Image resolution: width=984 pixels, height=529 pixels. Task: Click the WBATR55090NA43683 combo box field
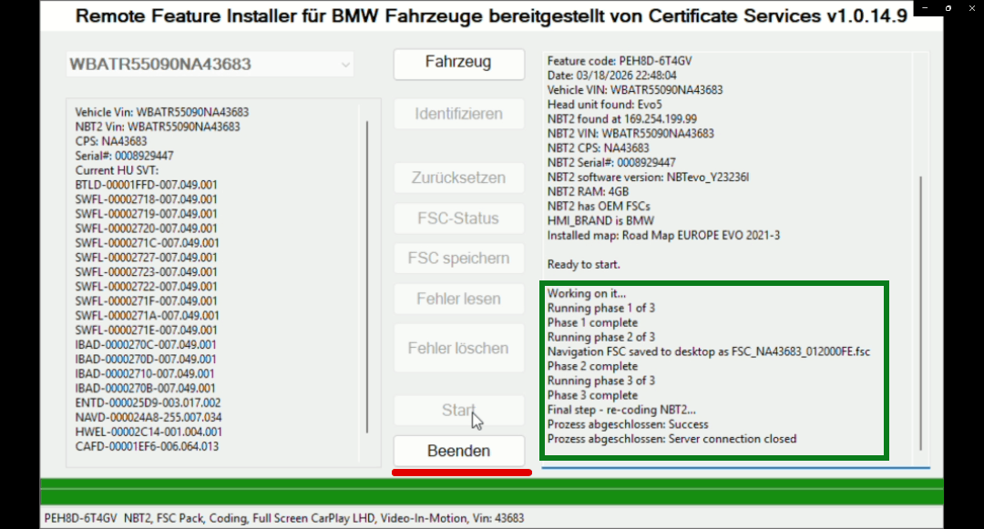coord(200,65)
